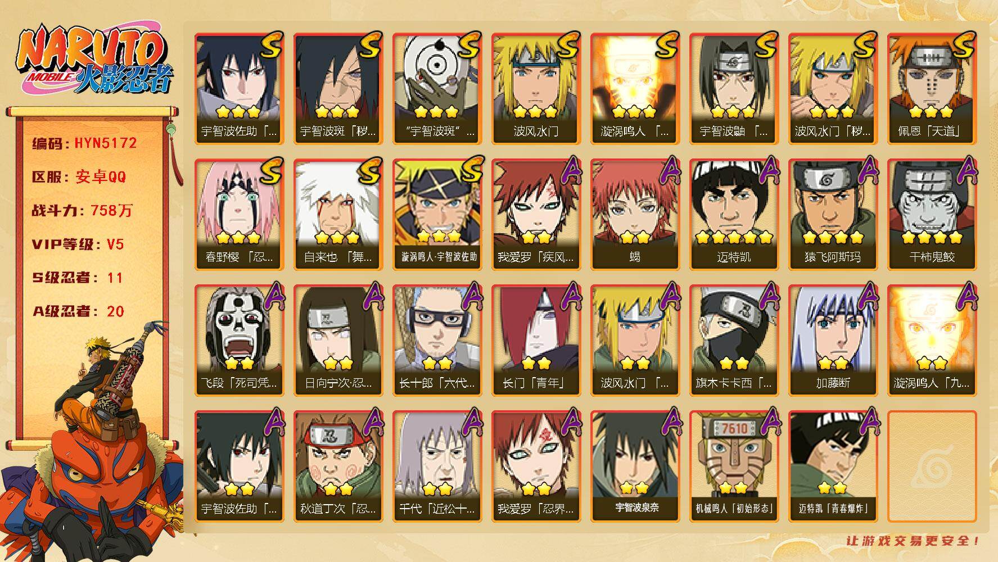Click the 战斗力 758万 stat line

pyautogui.click(x=82, y=211)
